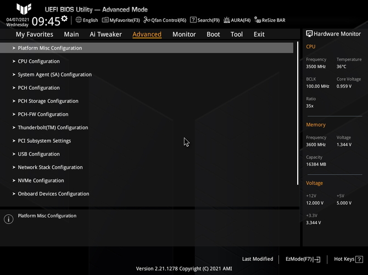368x275 pixels.
Task: Click CPU temperature value 36°C
Action: click(341, 67)
